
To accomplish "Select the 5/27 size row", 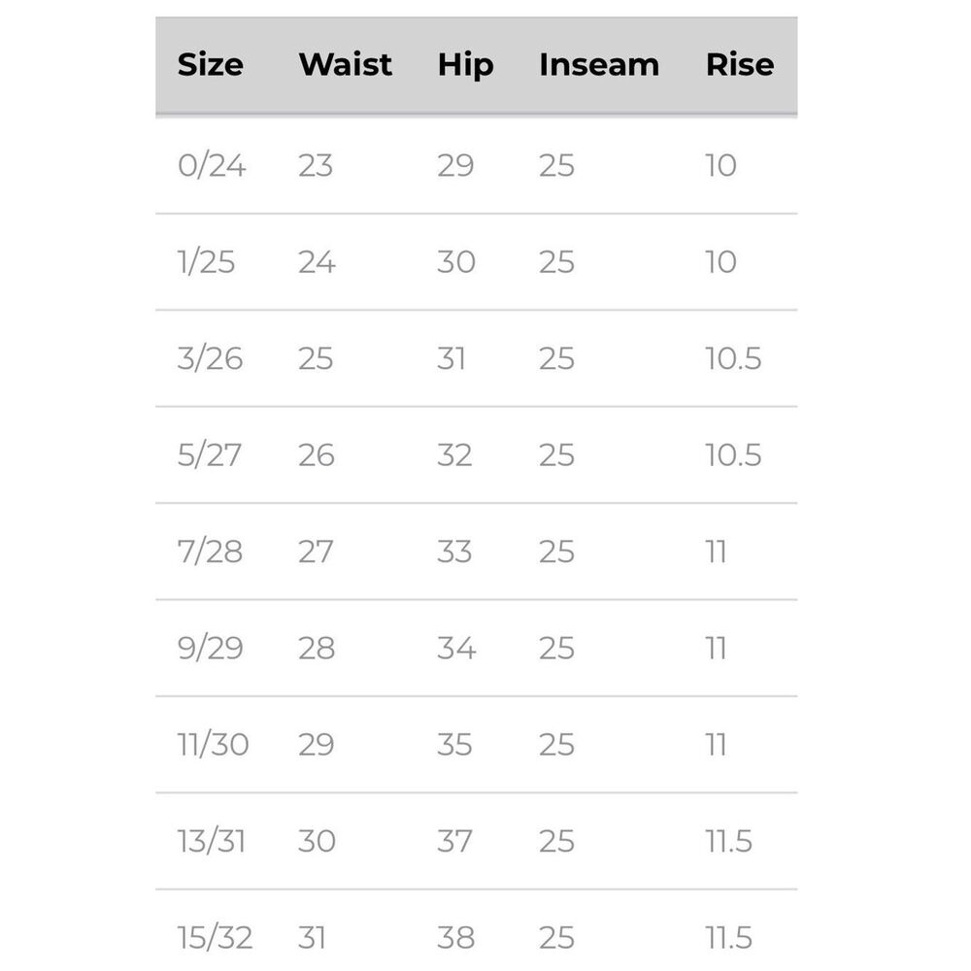I will click(x=476, y=455).
